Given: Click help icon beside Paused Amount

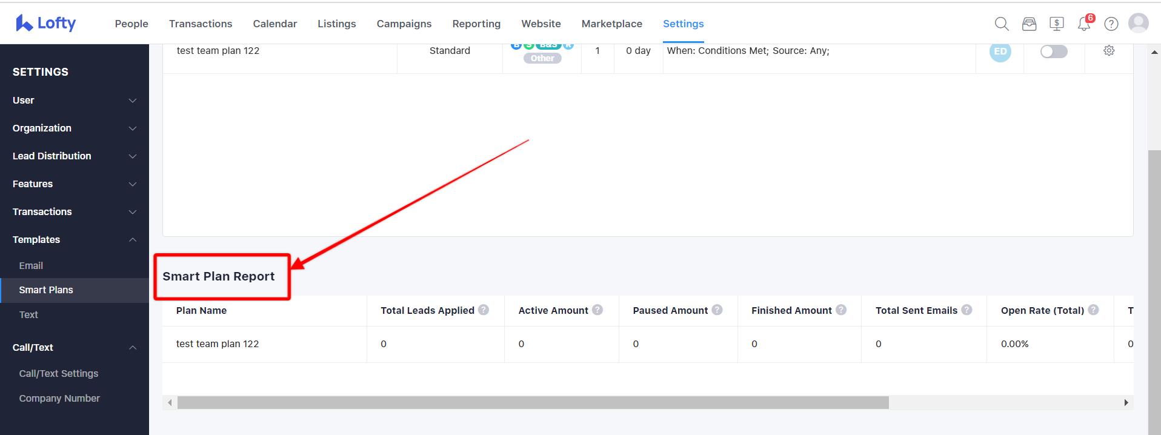Looking at the screenshot, I should 717,310.
